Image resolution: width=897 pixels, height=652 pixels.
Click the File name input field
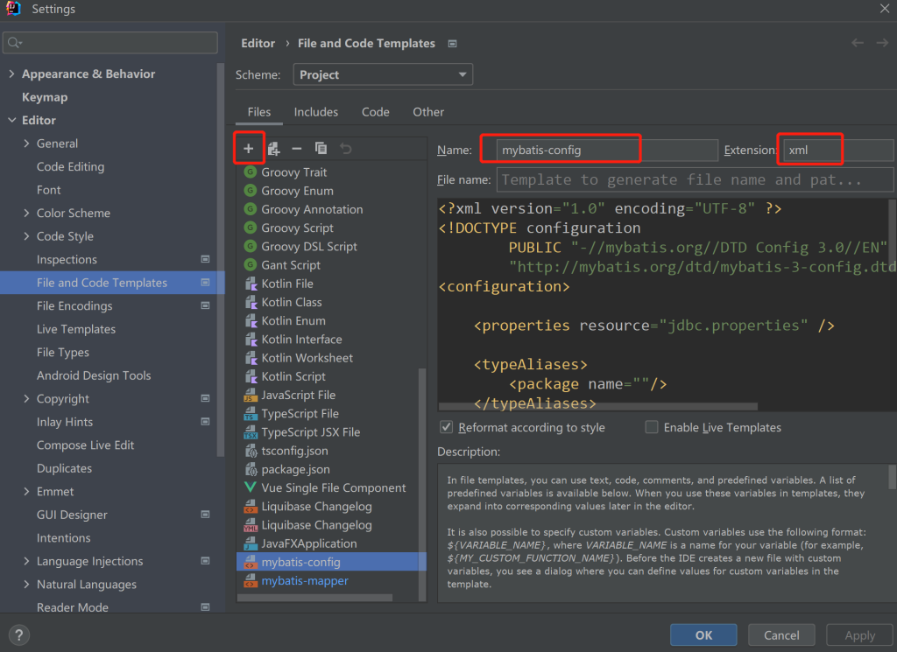pos(695,179)
